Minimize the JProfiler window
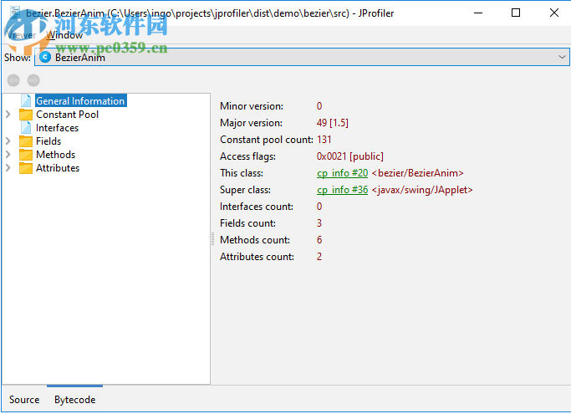The width and height of the screenshot is (571, 414). (478, 13)
